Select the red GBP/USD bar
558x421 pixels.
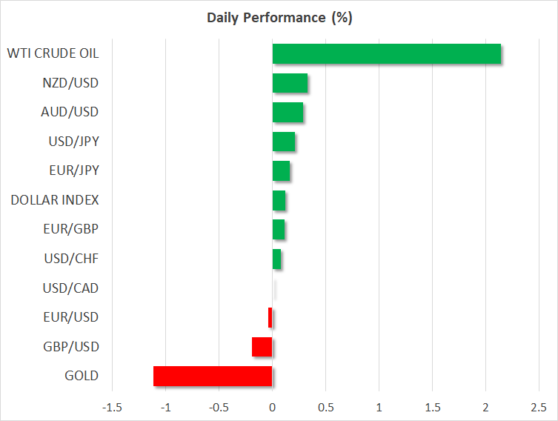coord(262,347)
